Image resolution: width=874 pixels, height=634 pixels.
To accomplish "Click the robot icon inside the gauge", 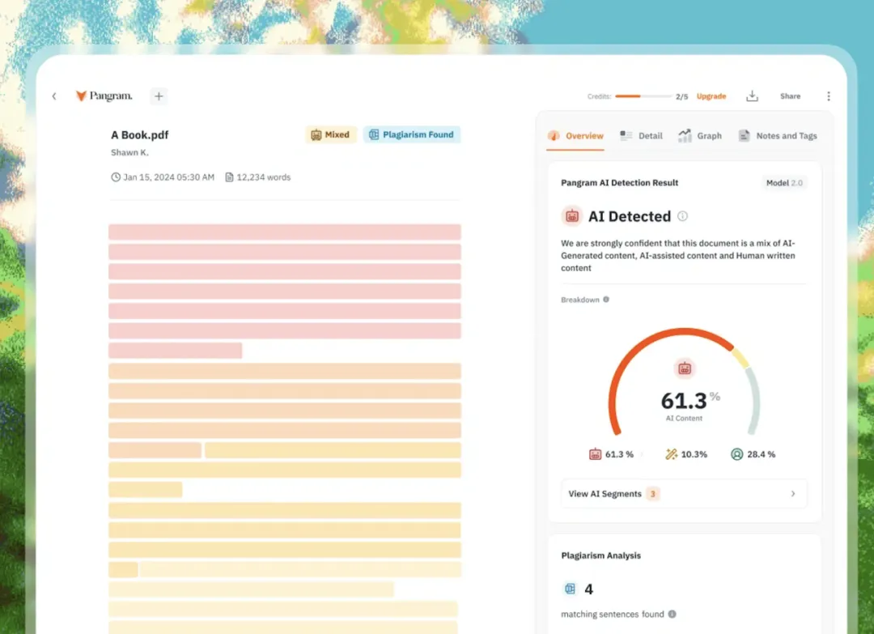I will [x=685, y=368].
